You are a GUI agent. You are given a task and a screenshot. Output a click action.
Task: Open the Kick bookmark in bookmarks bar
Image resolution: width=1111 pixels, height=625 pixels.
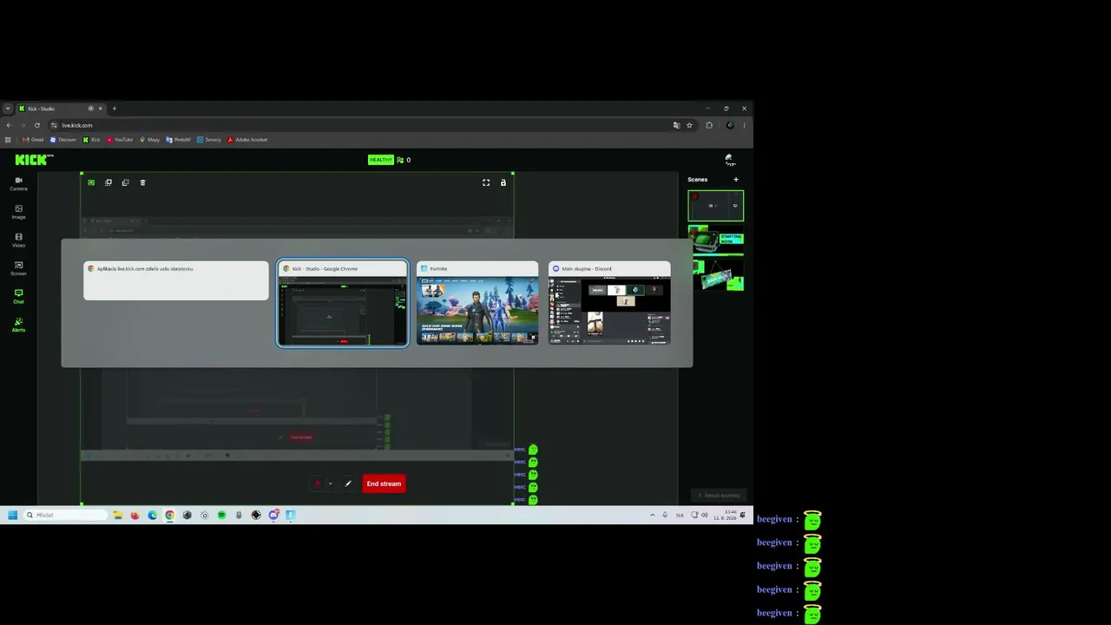(x=92, y=140)
